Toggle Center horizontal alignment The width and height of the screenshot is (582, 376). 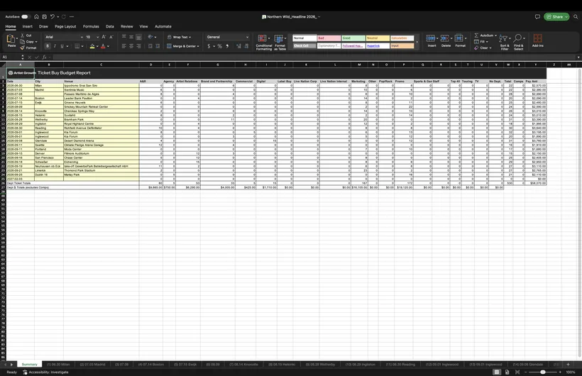pyautogui.click(x=131, y=46)
